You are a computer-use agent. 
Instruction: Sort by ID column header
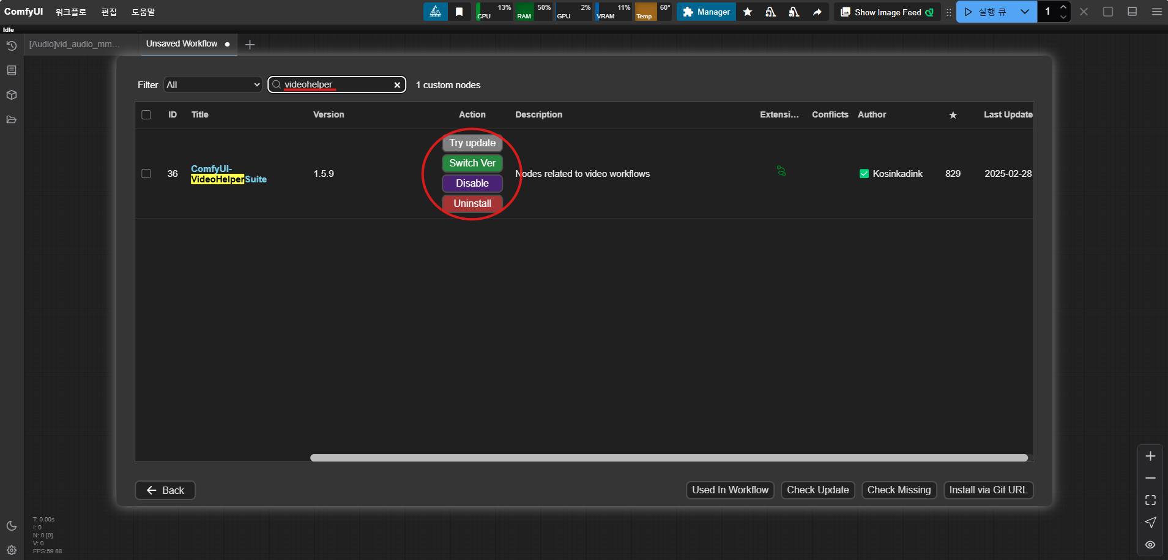pos(173,114)
